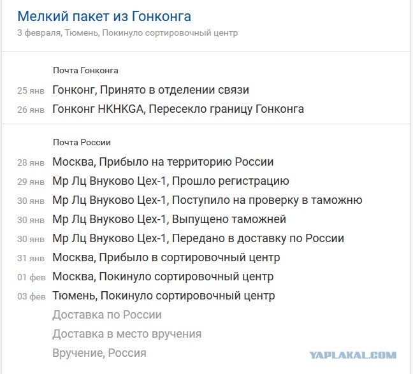The image size is (413, 374).
Task: Click the summary status line '3 февраля, Тюмень'
Action: click(x=127, y=32)
